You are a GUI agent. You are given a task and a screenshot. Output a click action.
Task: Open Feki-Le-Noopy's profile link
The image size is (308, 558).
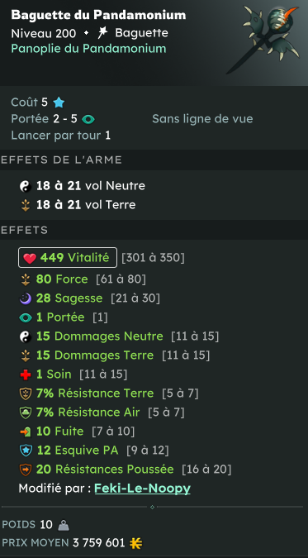[x=142, y=489]
